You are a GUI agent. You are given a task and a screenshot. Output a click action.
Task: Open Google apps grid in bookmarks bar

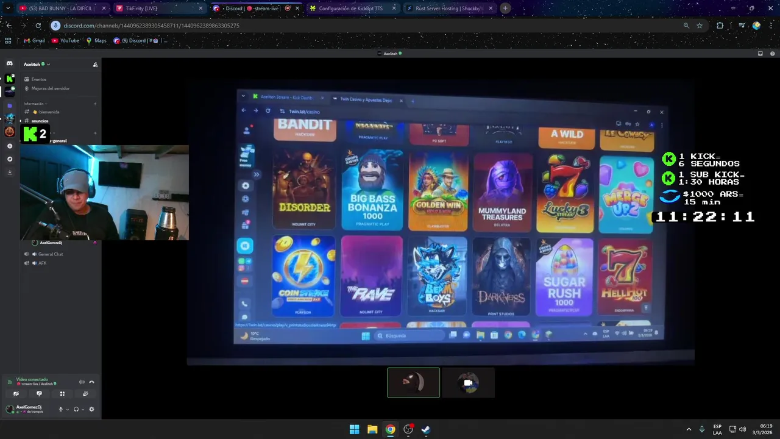point(8,41)
